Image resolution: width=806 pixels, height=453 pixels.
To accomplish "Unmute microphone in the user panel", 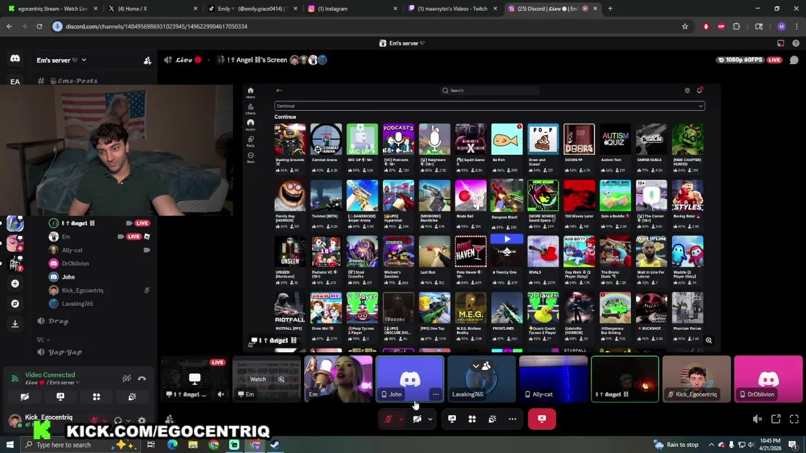I will [x=94, y=420].
